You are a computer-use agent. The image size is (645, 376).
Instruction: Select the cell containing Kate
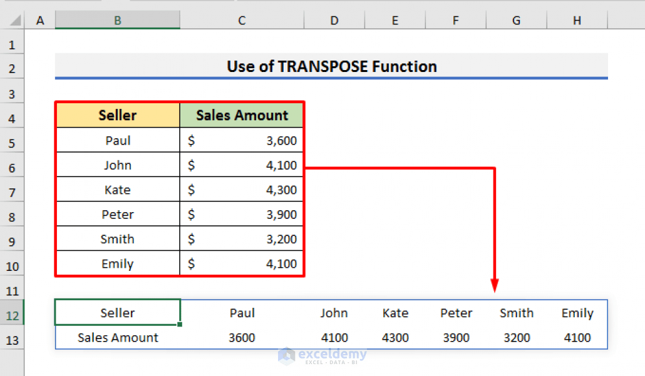[x=117, y=189]
